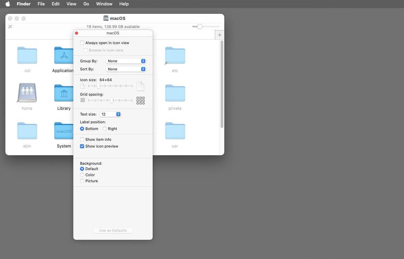Uncheck Show icon preview
Screen dimensions: 404x259
click(82, 146)
